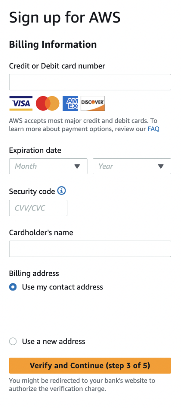Open the FAQ link about payment options
Viewport: 181px width, 408px height.
154,129
